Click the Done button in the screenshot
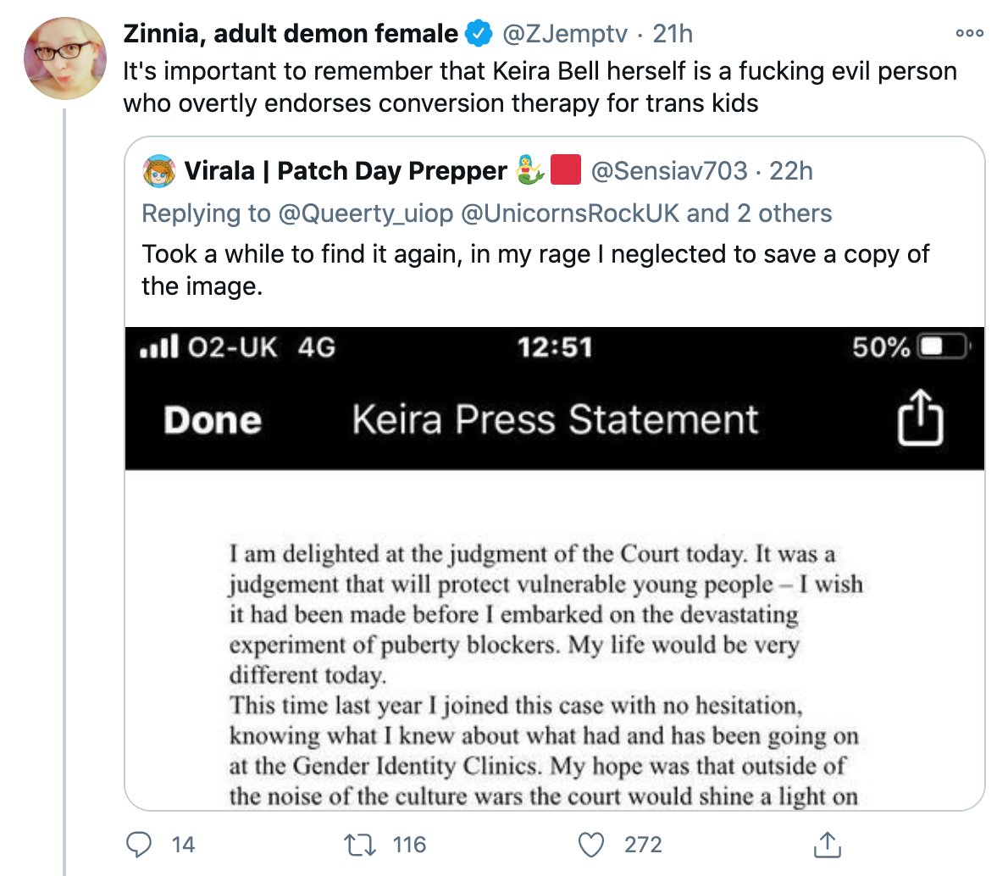 point(212,420)
